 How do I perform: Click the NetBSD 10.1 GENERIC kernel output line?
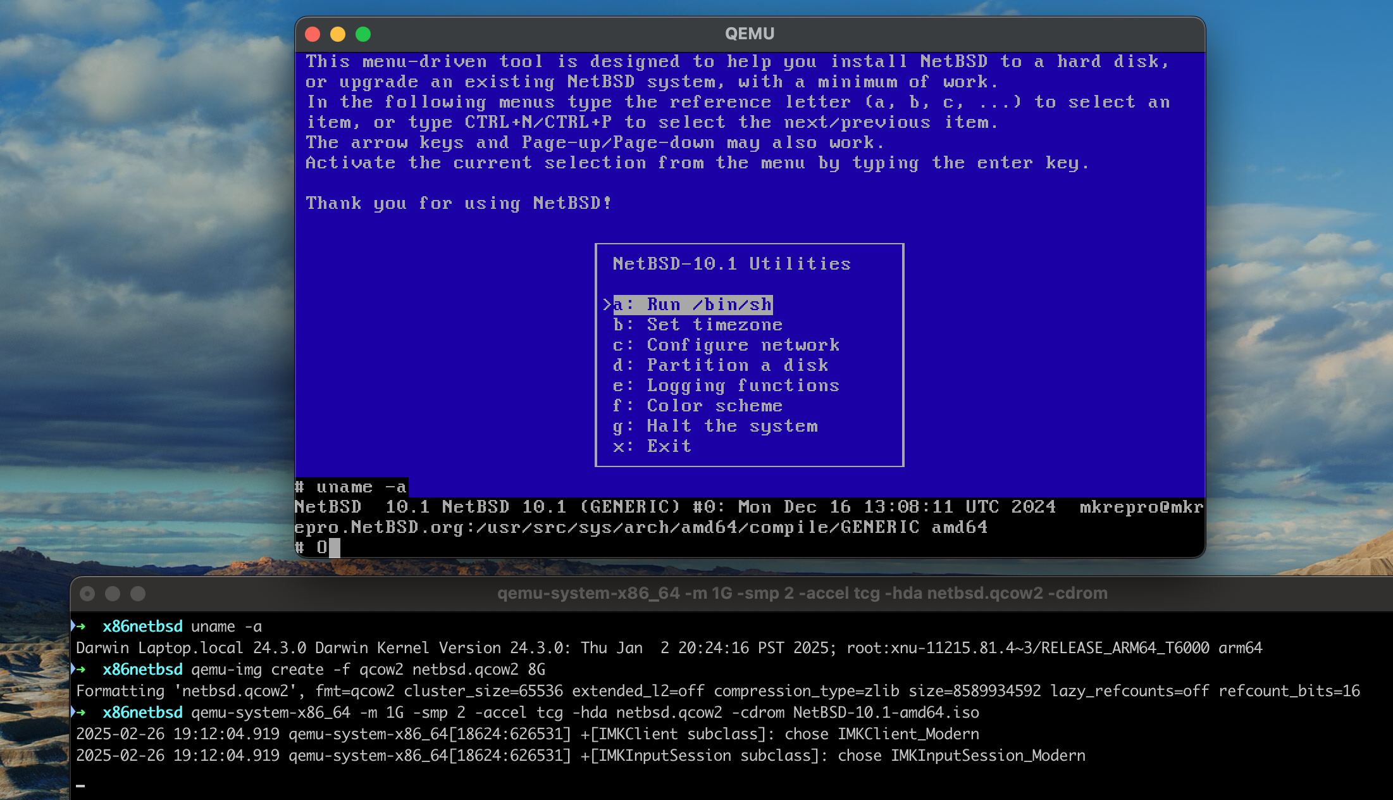(x=749, y=507)
